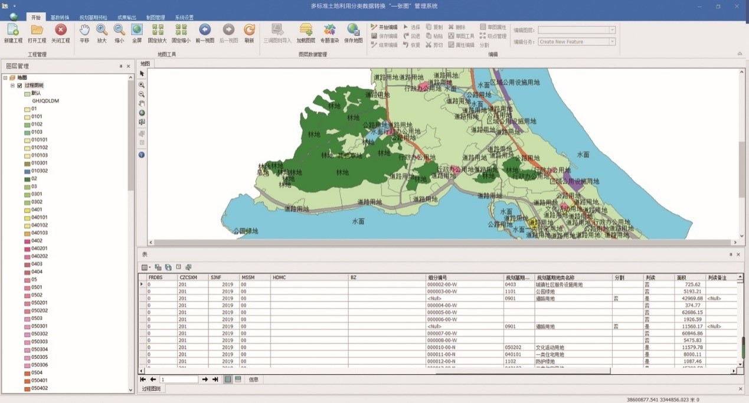Image resolution: width=749 pixels, height=403 pixels.
Task: Click the blue info identify tool in map sidebar
Action: 142,155
